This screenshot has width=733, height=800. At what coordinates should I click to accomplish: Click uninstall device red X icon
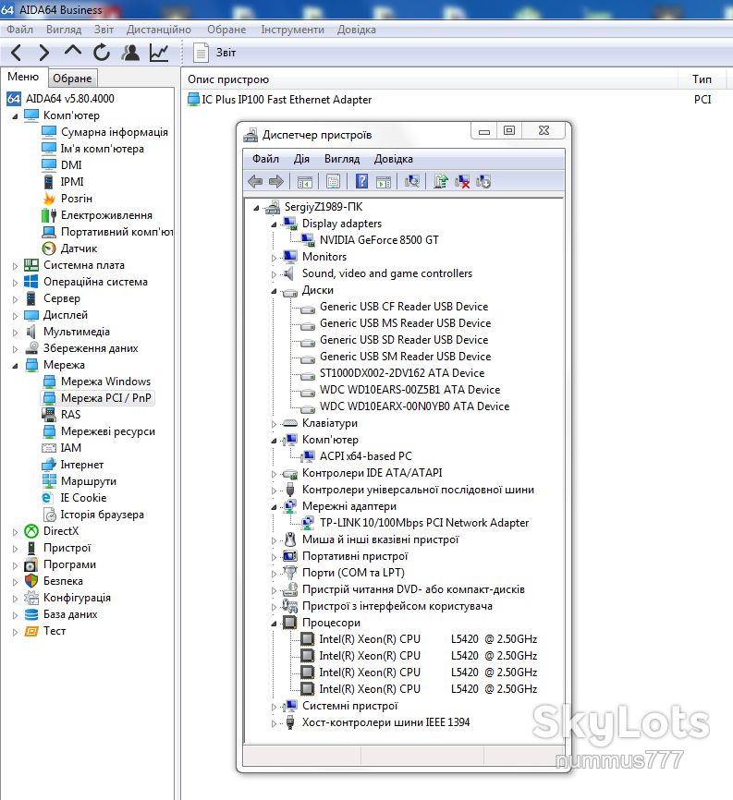pos(462,181)
